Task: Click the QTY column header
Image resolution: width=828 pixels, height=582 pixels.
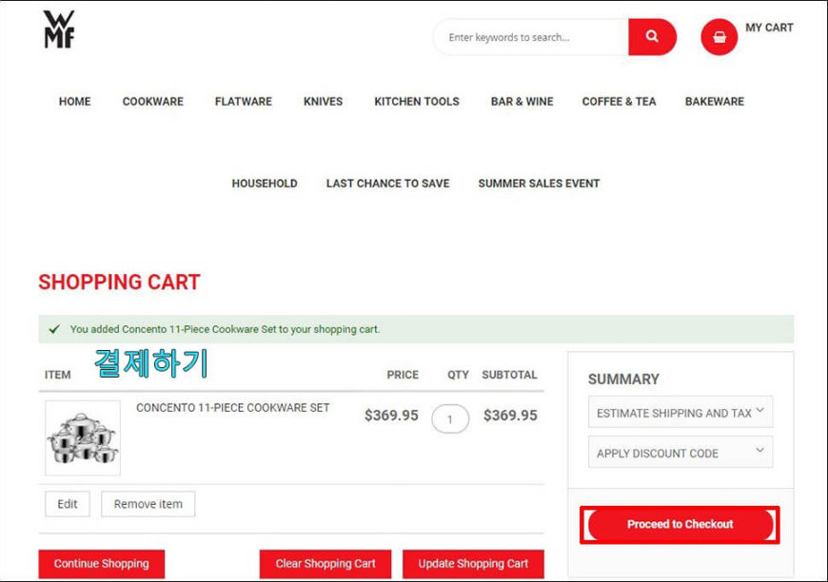Action: (x=458, y=375)
